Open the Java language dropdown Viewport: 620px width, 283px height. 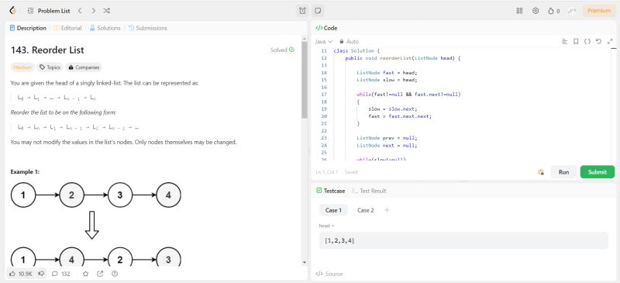coord(323,42)
